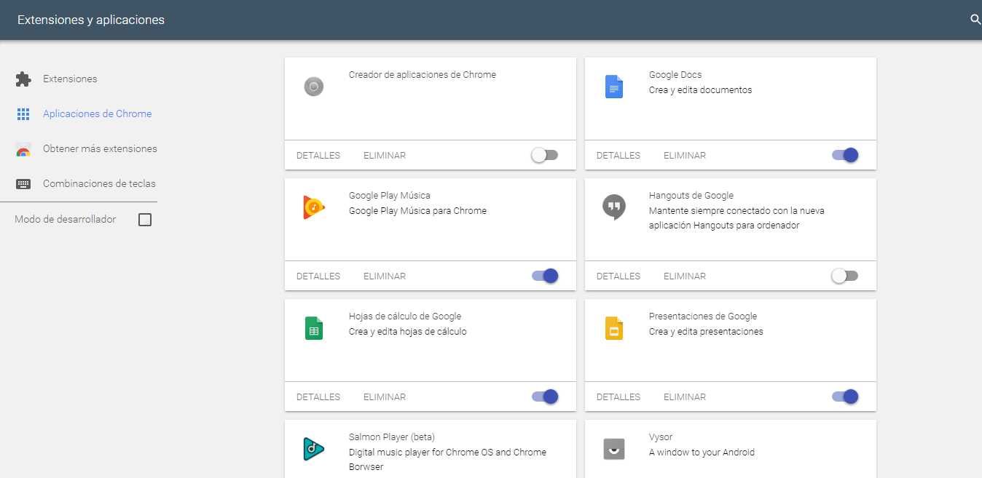Screen dimensions: 982x478
Task: Click the blue Google Docs icon
Action: 614,87
